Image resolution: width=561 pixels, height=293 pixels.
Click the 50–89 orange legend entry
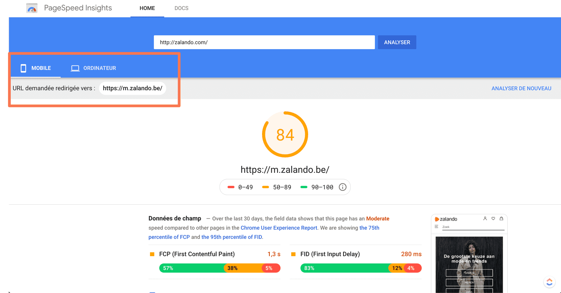click(x=276, y=187)
